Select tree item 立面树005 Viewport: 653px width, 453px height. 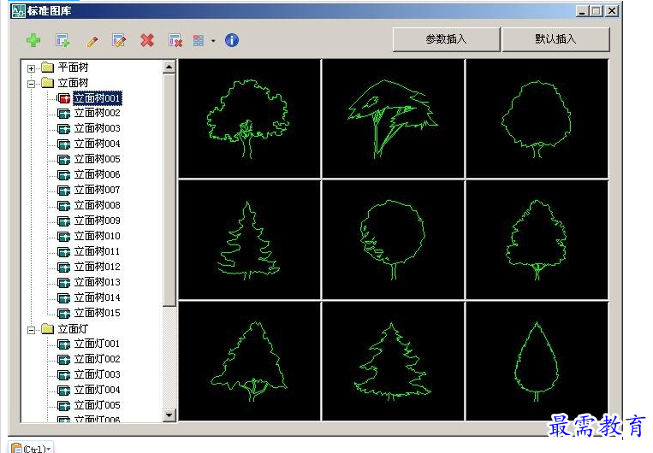pos(98,159)
